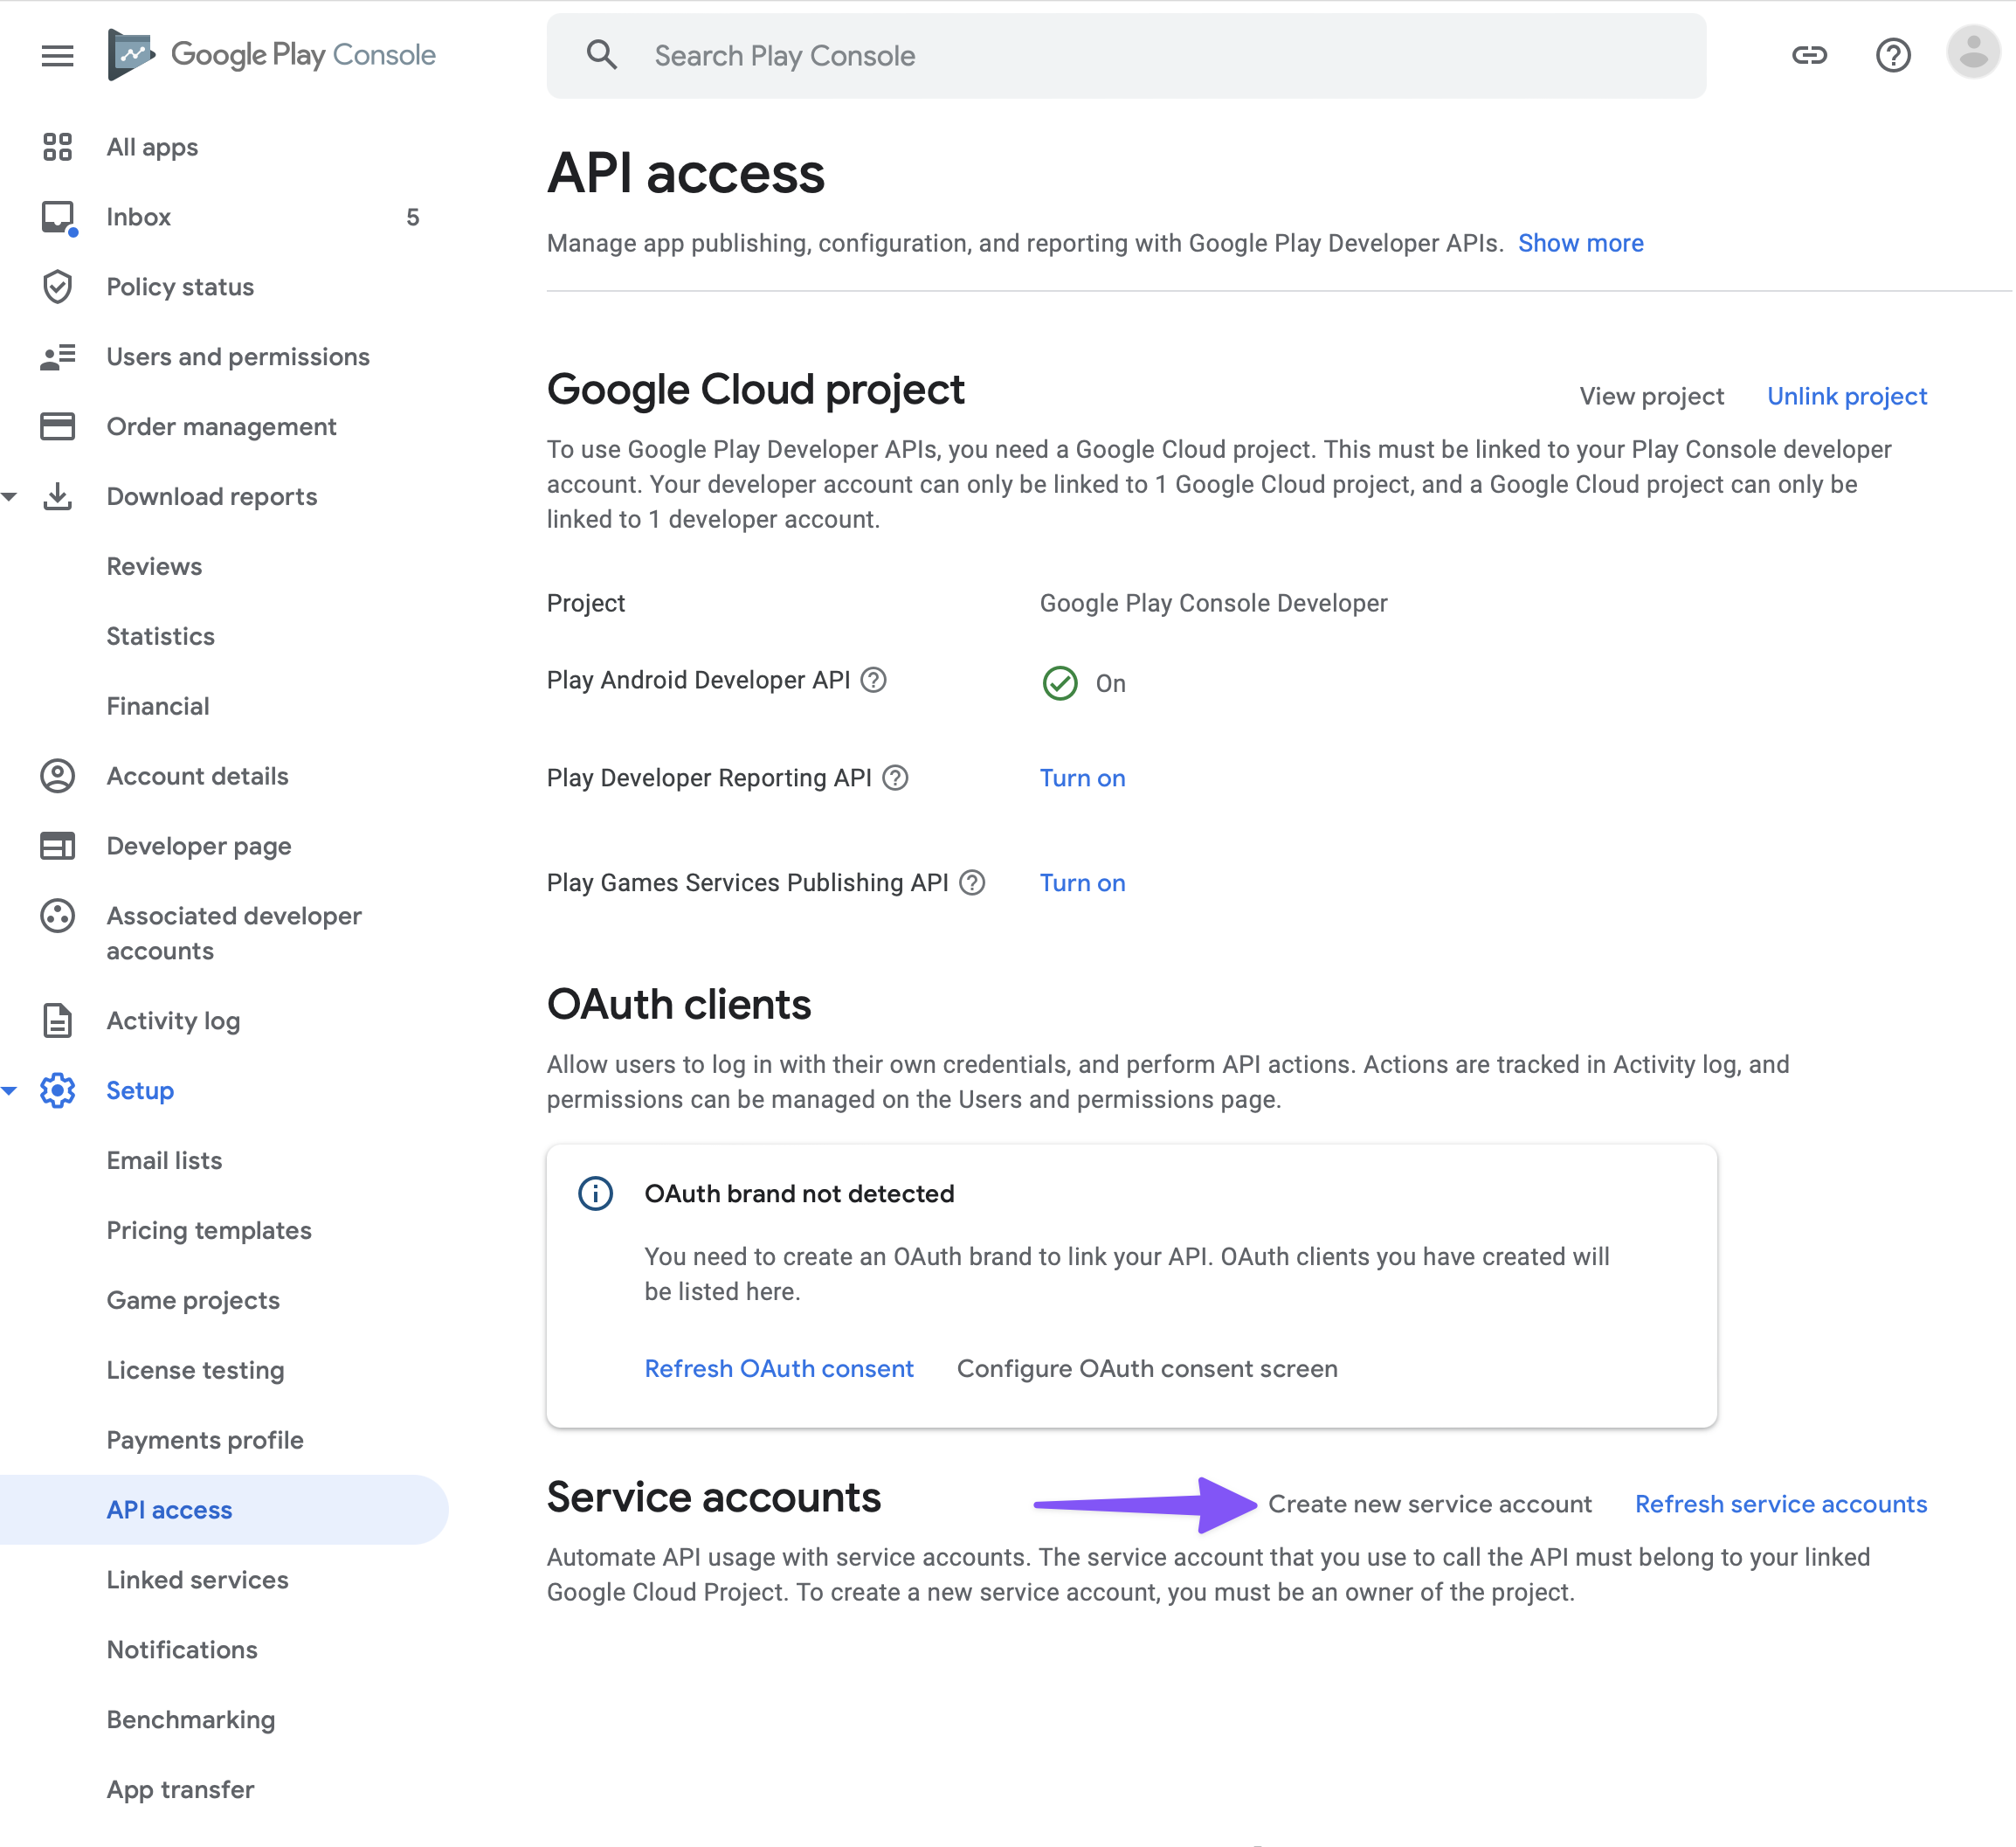
Task: Open the hamburger navigation menu
Action: tap(57, 55)
